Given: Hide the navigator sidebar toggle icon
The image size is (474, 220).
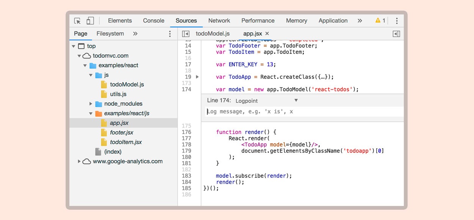Looking at the screenshot, I should pos(185,34).
